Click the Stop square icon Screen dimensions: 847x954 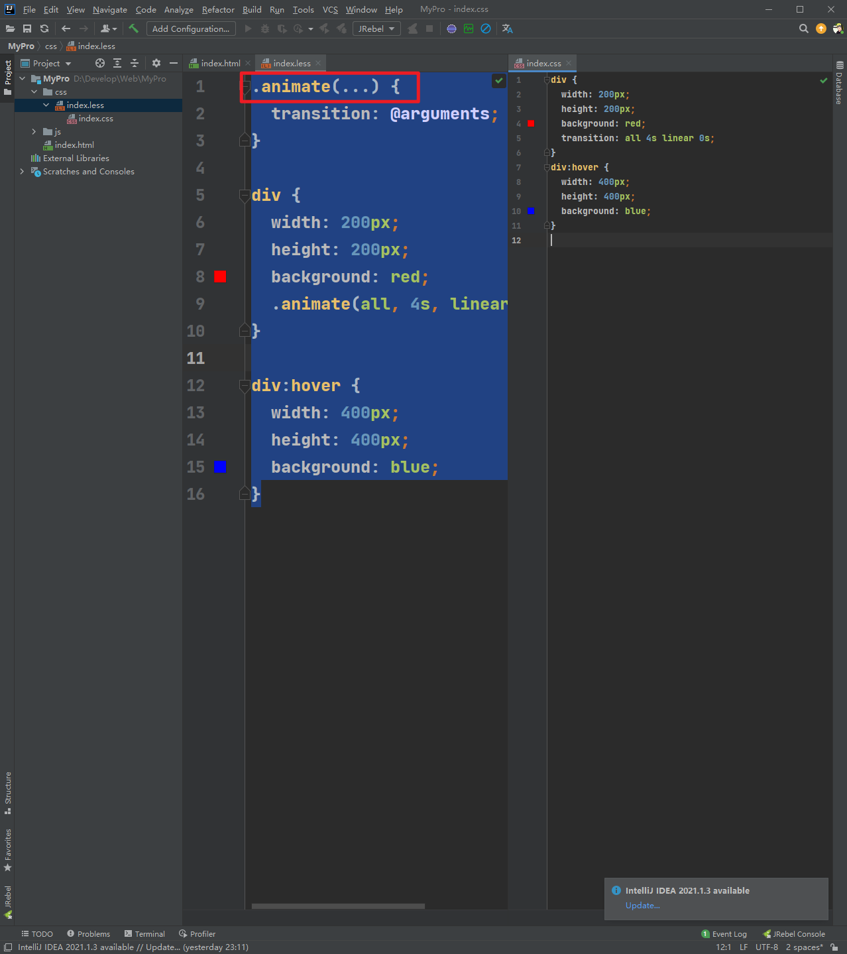coord(429,29)
